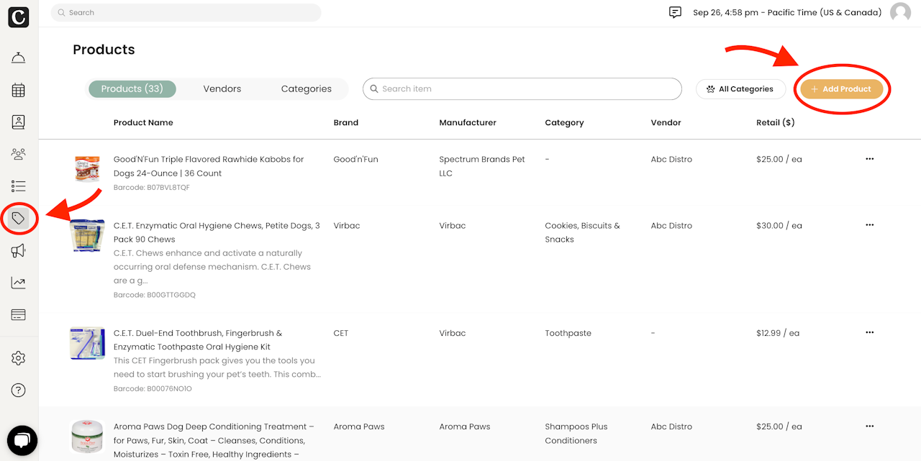921x461 pixels.
Task: Switch to the Categories tab
Action: (x=307, y=89)
